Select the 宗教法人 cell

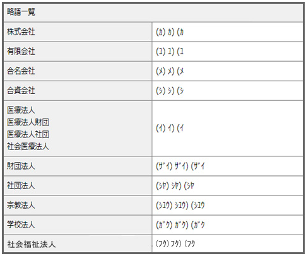pyautogui.click(x=78, y=206)
